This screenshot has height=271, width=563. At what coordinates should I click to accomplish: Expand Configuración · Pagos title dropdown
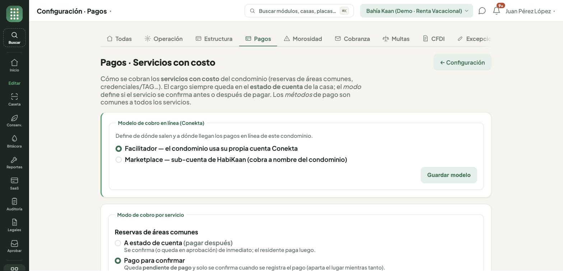74,11
